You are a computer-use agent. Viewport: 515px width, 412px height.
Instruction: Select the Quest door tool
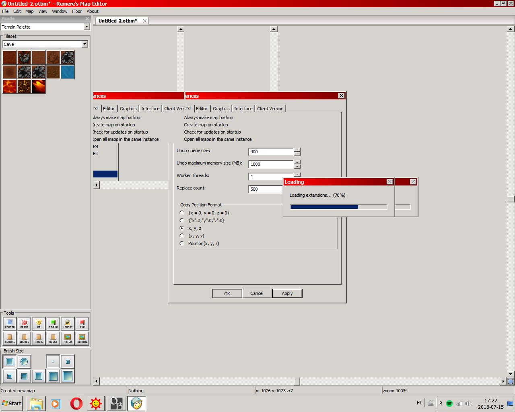point(53,338)
